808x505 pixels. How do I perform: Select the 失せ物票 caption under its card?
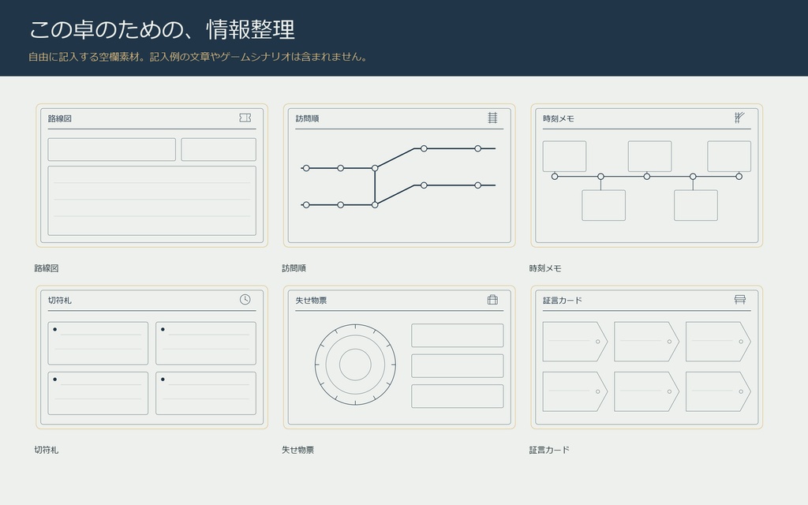click(297, 450)
